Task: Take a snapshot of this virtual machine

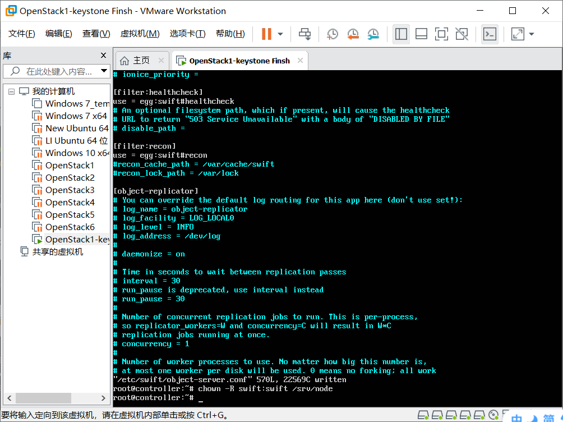Action: point(333,34)
